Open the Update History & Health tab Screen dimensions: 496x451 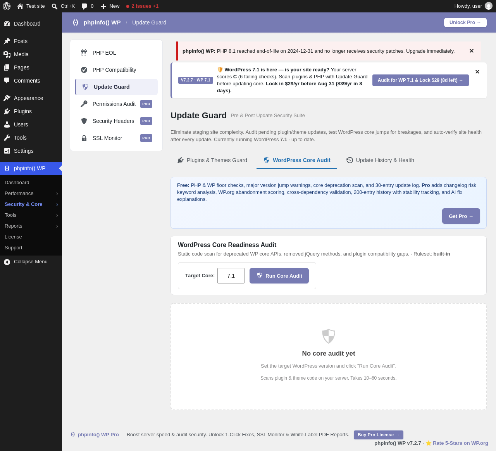point(380,160)
